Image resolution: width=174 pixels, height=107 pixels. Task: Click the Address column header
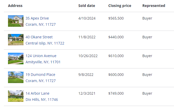point(15,6)
